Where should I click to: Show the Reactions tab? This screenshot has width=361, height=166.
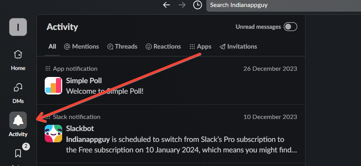(163, 46)
